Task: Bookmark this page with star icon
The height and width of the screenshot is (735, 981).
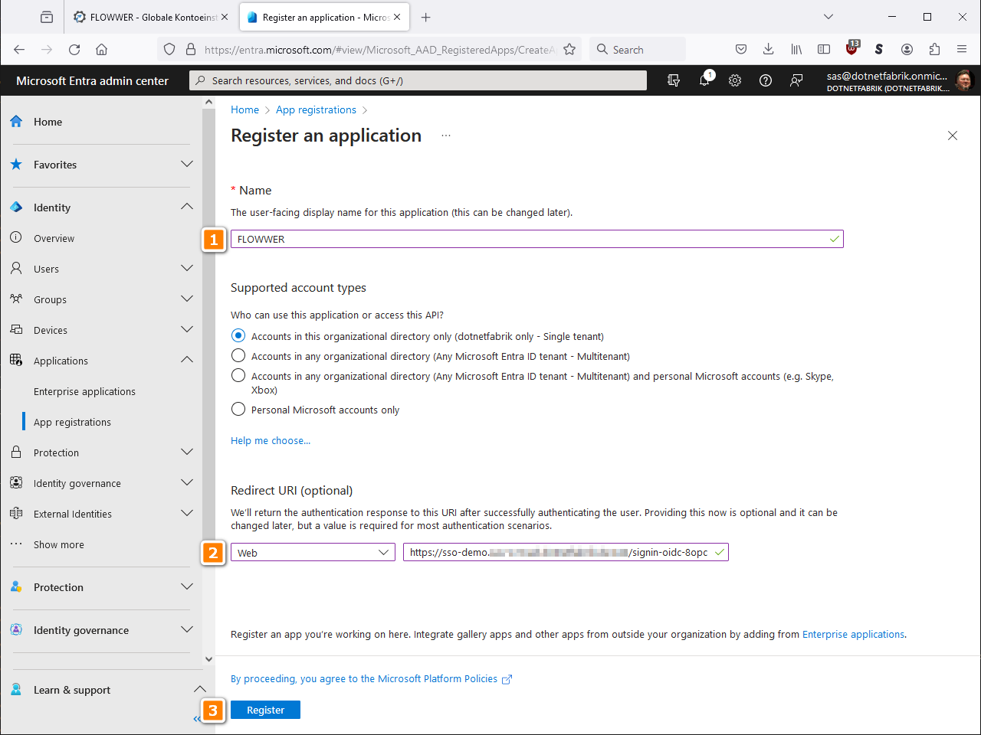Action: [569, 50]
